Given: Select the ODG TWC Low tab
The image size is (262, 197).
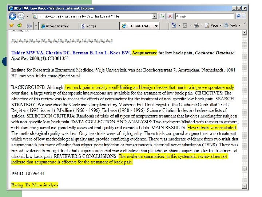Looking at the screenshot, I should pos(137,26).
